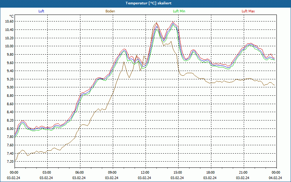Click the 15:00 time axis label

178,173
